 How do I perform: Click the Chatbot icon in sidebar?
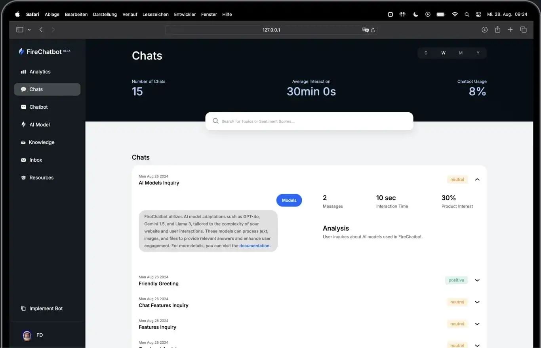(x=23, y=107)
